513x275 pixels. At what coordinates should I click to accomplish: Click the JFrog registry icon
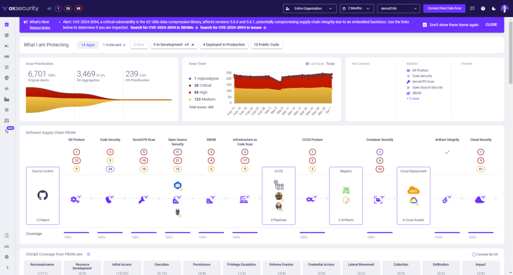(346, 190)
